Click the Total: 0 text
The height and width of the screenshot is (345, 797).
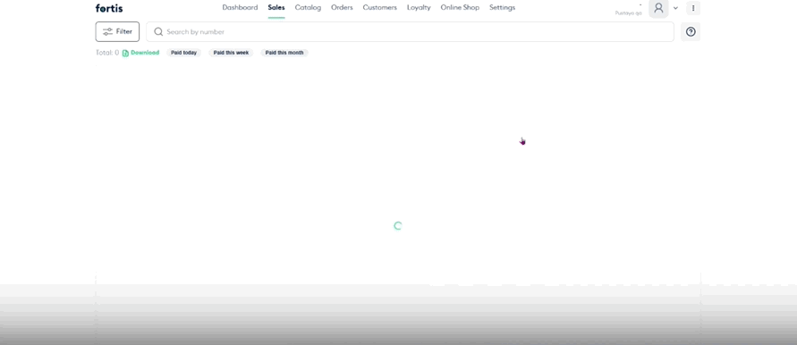click(x=107, y=53)
